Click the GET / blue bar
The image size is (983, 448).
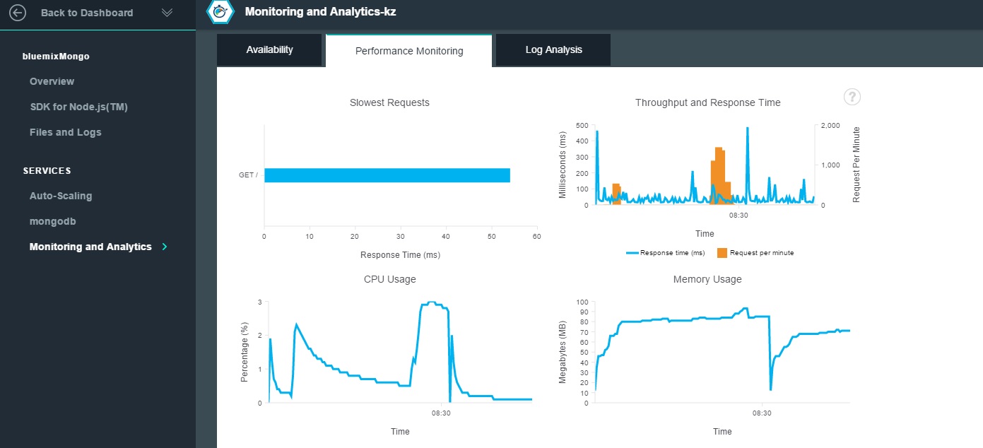tap(387, 175)
